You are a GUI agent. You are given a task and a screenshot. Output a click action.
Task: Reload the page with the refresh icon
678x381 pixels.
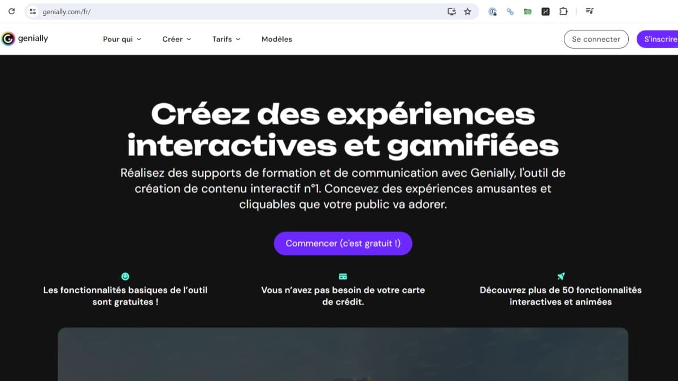coord(11,11)
